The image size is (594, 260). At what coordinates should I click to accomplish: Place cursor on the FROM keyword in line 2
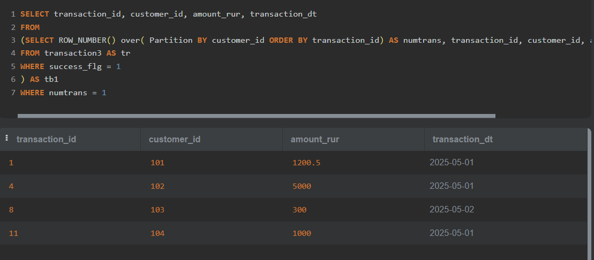(30, 27)
